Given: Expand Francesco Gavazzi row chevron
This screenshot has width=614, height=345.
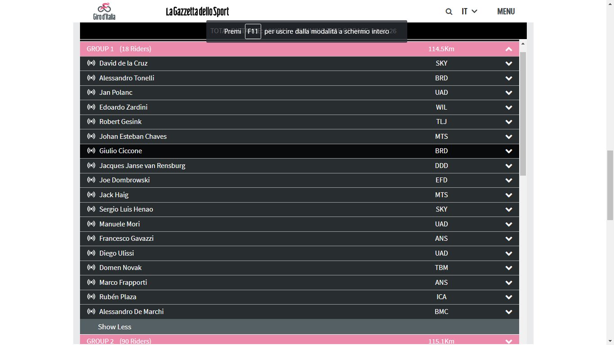Looking at the screenshot, I should (508, 239).
